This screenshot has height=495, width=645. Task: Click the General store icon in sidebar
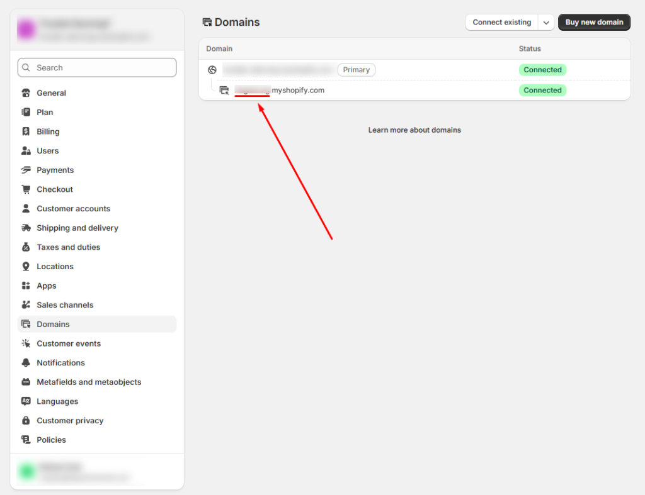[26, 93]
